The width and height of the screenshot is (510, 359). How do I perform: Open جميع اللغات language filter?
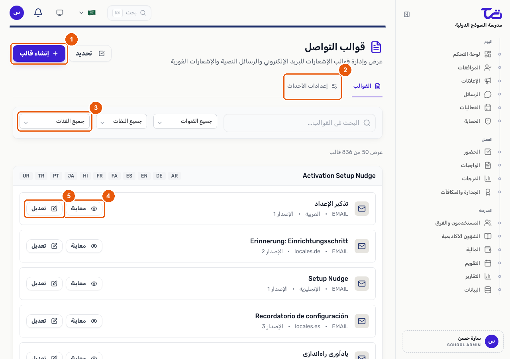[x=122, y=121]
